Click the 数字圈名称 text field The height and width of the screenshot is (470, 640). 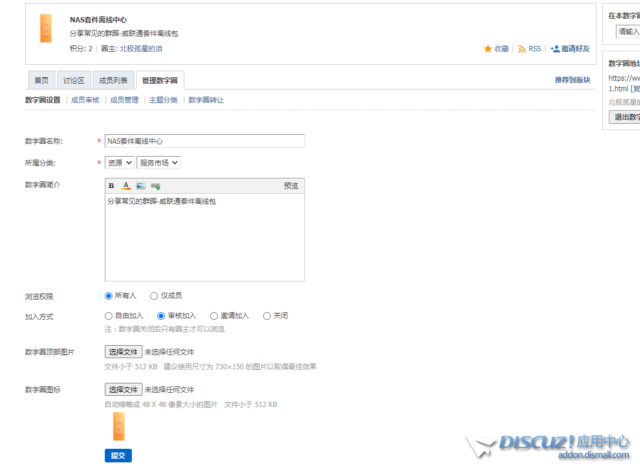(204, 141)
